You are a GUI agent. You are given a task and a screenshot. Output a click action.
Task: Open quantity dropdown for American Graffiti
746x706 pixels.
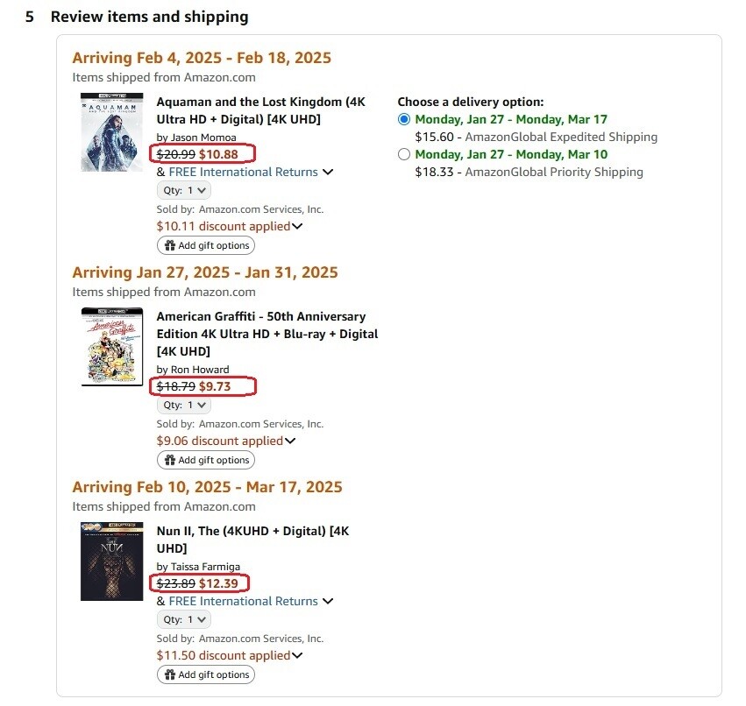tap(184, 405)
